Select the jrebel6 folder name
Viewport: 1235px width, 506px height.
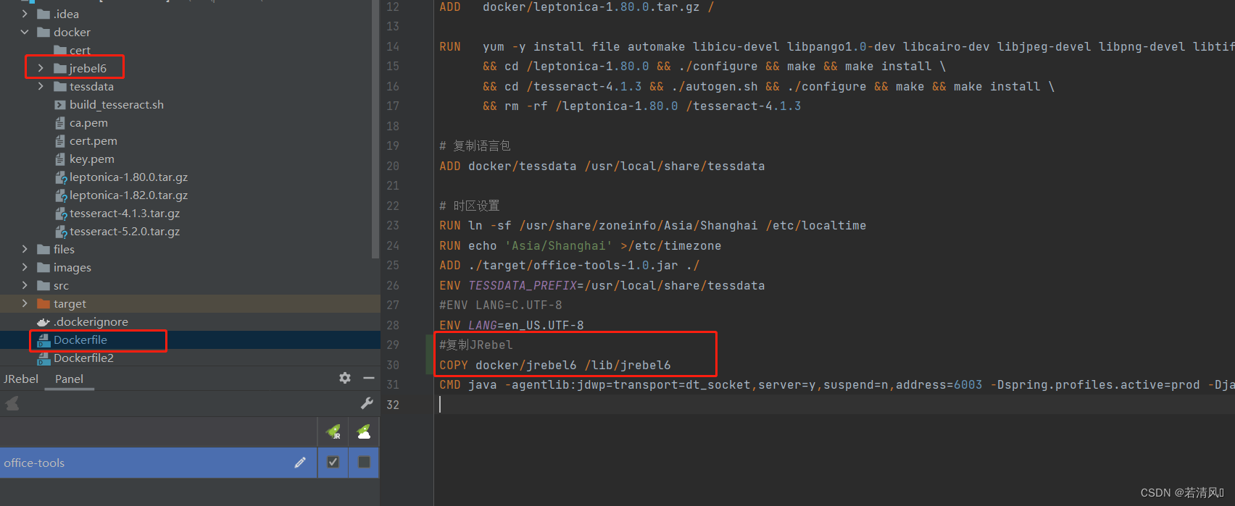(88, 69)
